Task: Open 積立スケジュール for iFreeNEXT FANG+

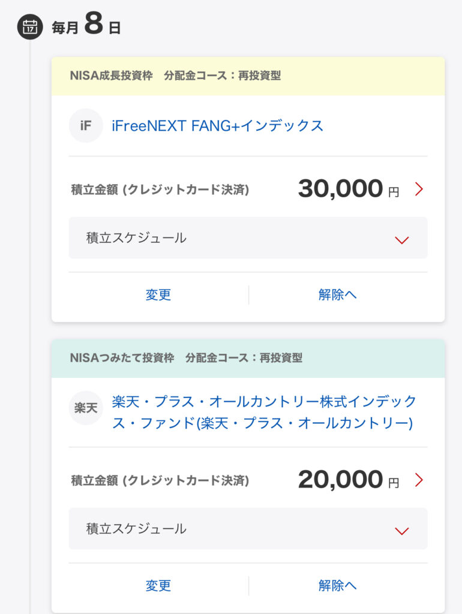Action: 137,238
